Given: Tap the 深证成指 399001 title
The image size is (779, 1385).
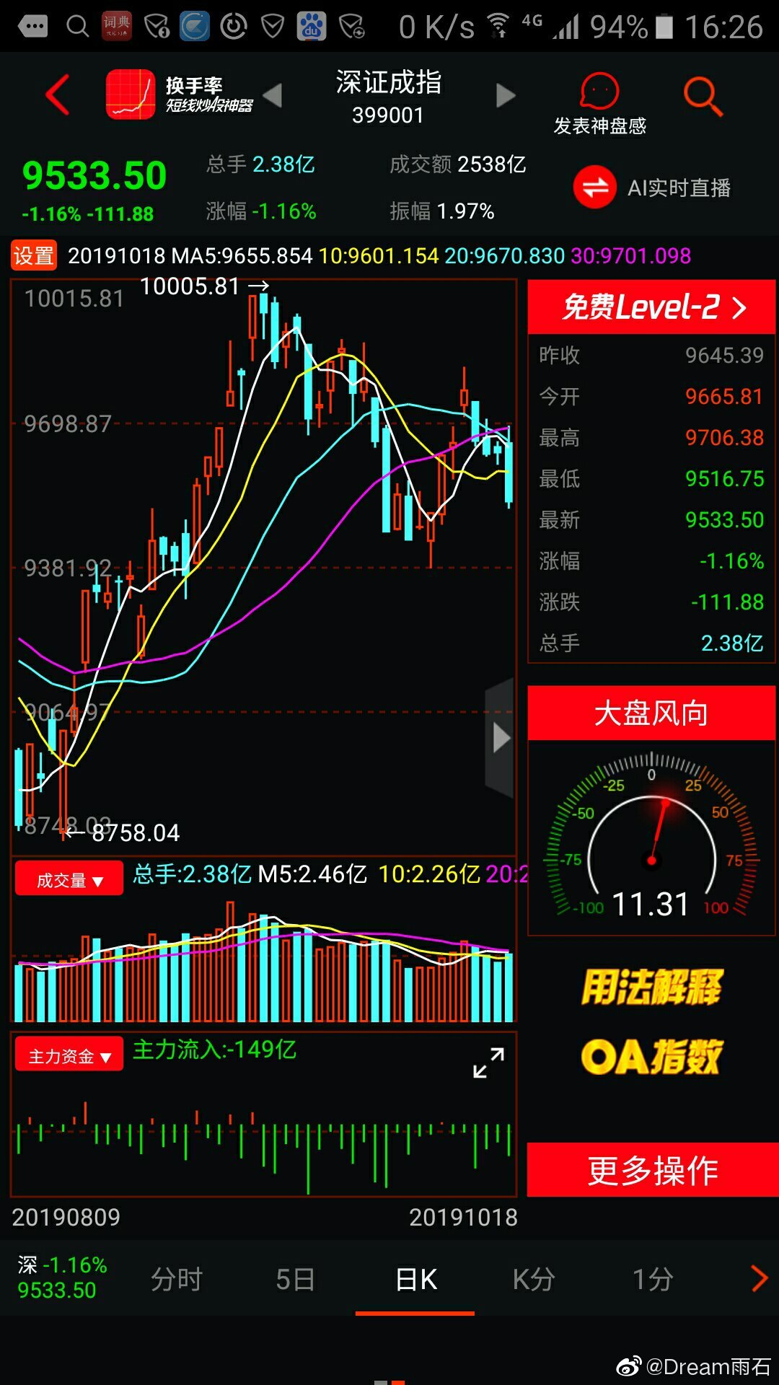Looking at the screenshot, I should pos(389,97).
